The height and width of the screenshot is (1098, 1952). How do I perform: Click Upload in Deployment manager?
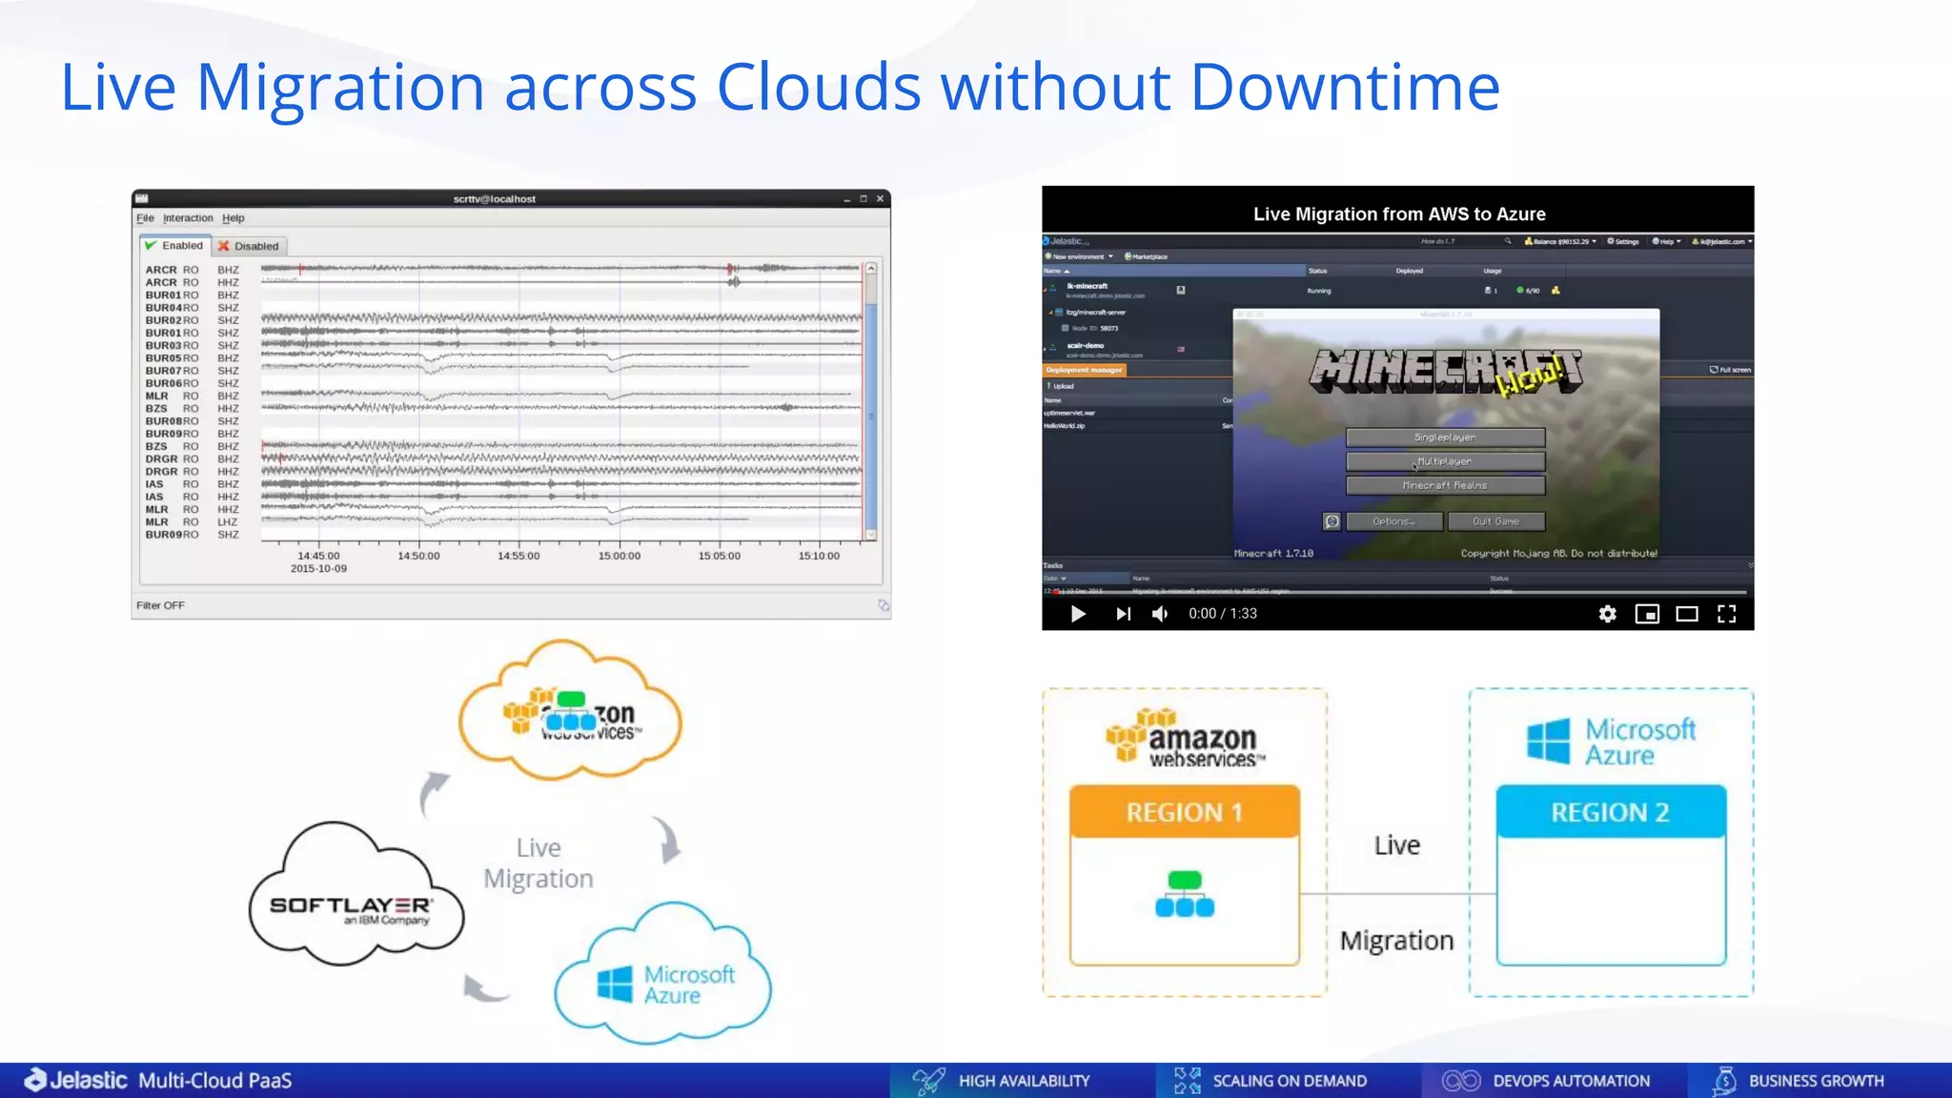pos(1061,386)
